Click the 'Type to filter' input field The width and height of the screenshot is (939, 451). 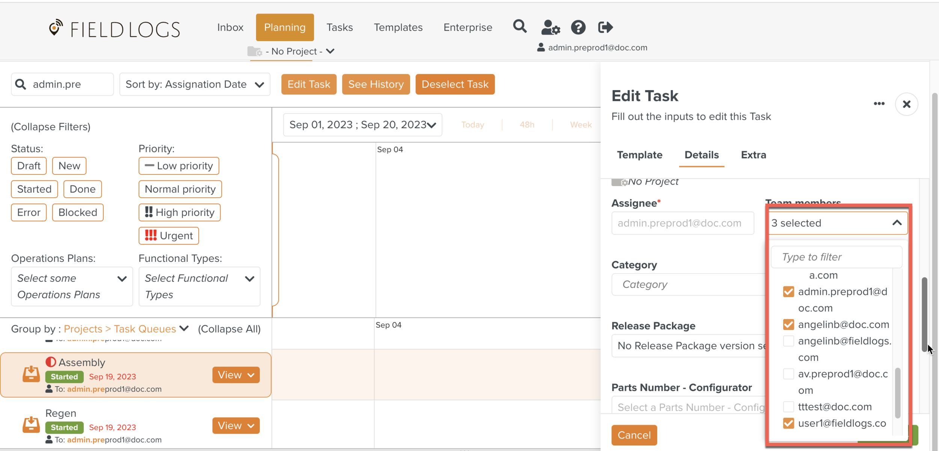click(x=836, y=257)
